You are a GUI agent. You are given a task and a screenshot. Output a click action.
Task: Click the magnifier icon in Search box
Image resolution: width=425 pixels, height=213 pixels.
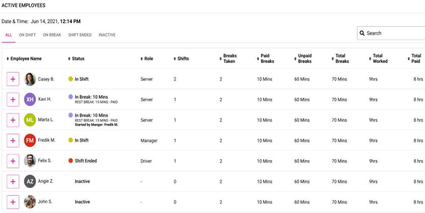pyautogui.click(x=362, y=33)
